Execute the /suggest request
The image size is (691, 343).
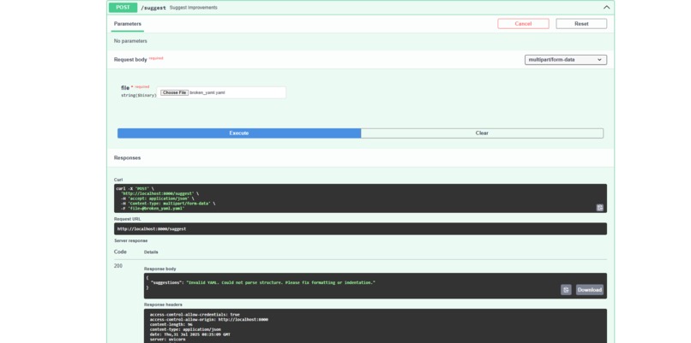(x=239, y=133)
